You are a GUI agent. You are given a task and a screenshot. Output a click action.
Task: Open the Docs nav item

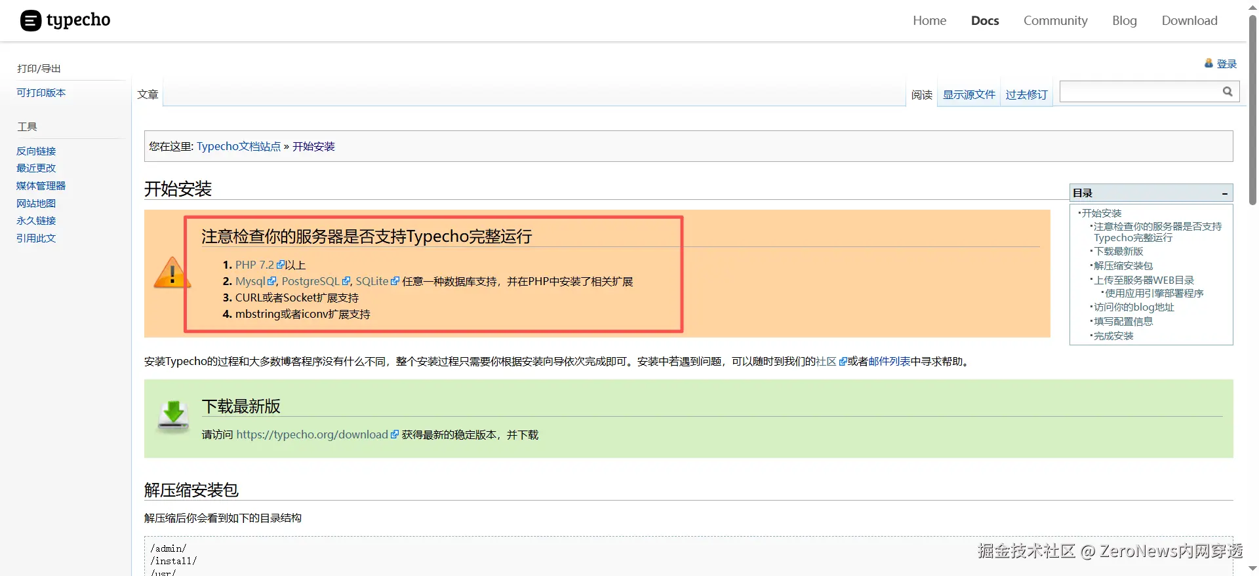coord(985,20)
